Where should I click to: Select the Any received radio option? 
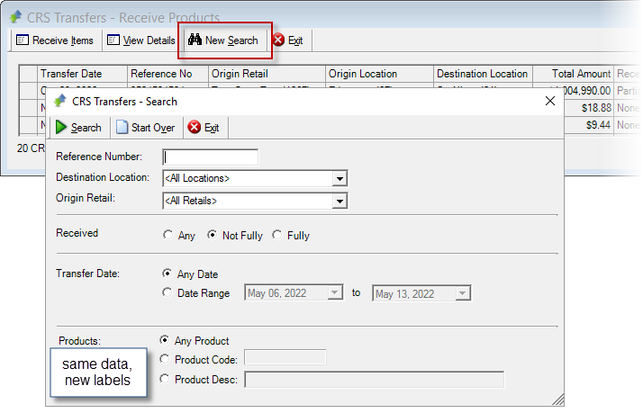point(168,235)
